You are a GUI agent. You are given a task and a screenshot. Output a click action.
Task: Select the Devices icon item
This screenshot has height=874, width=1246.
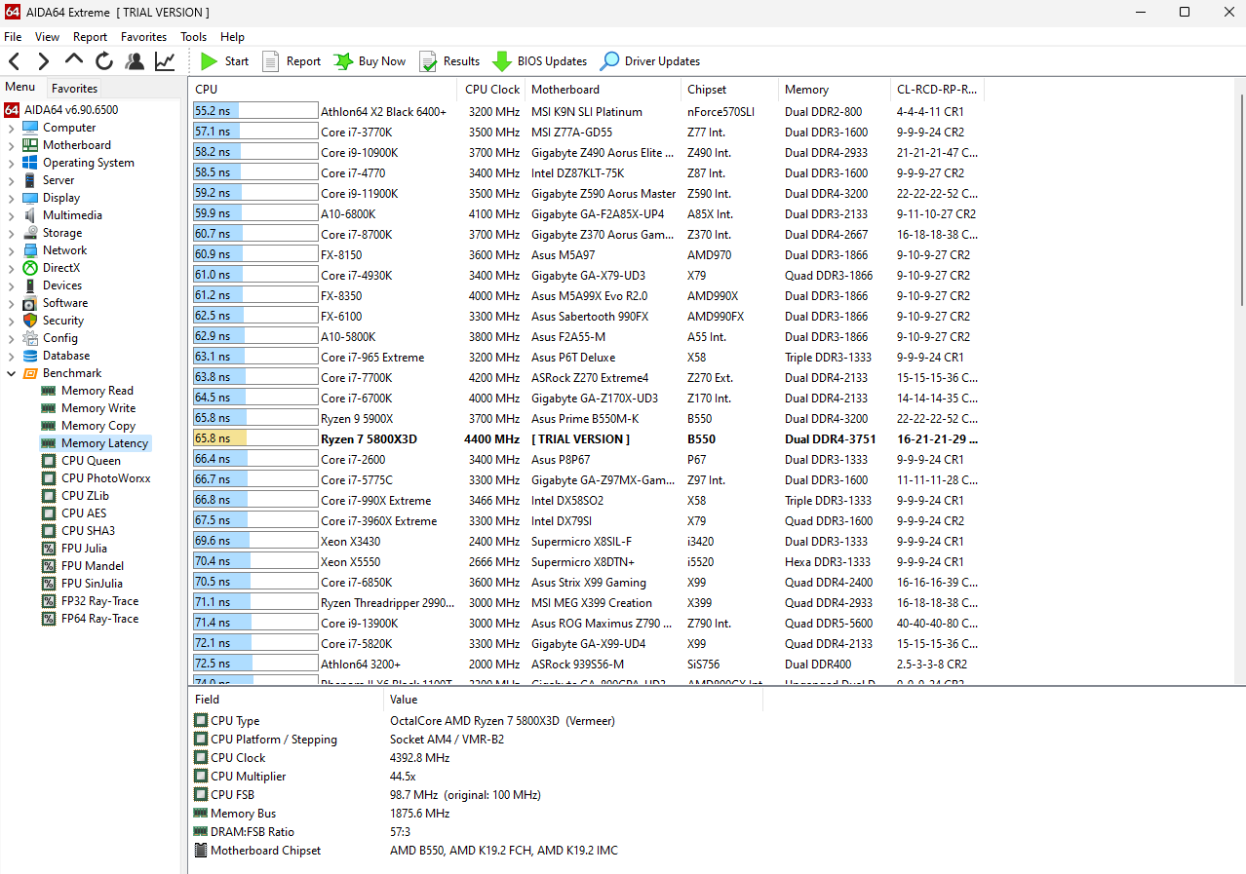pos(30,285)
